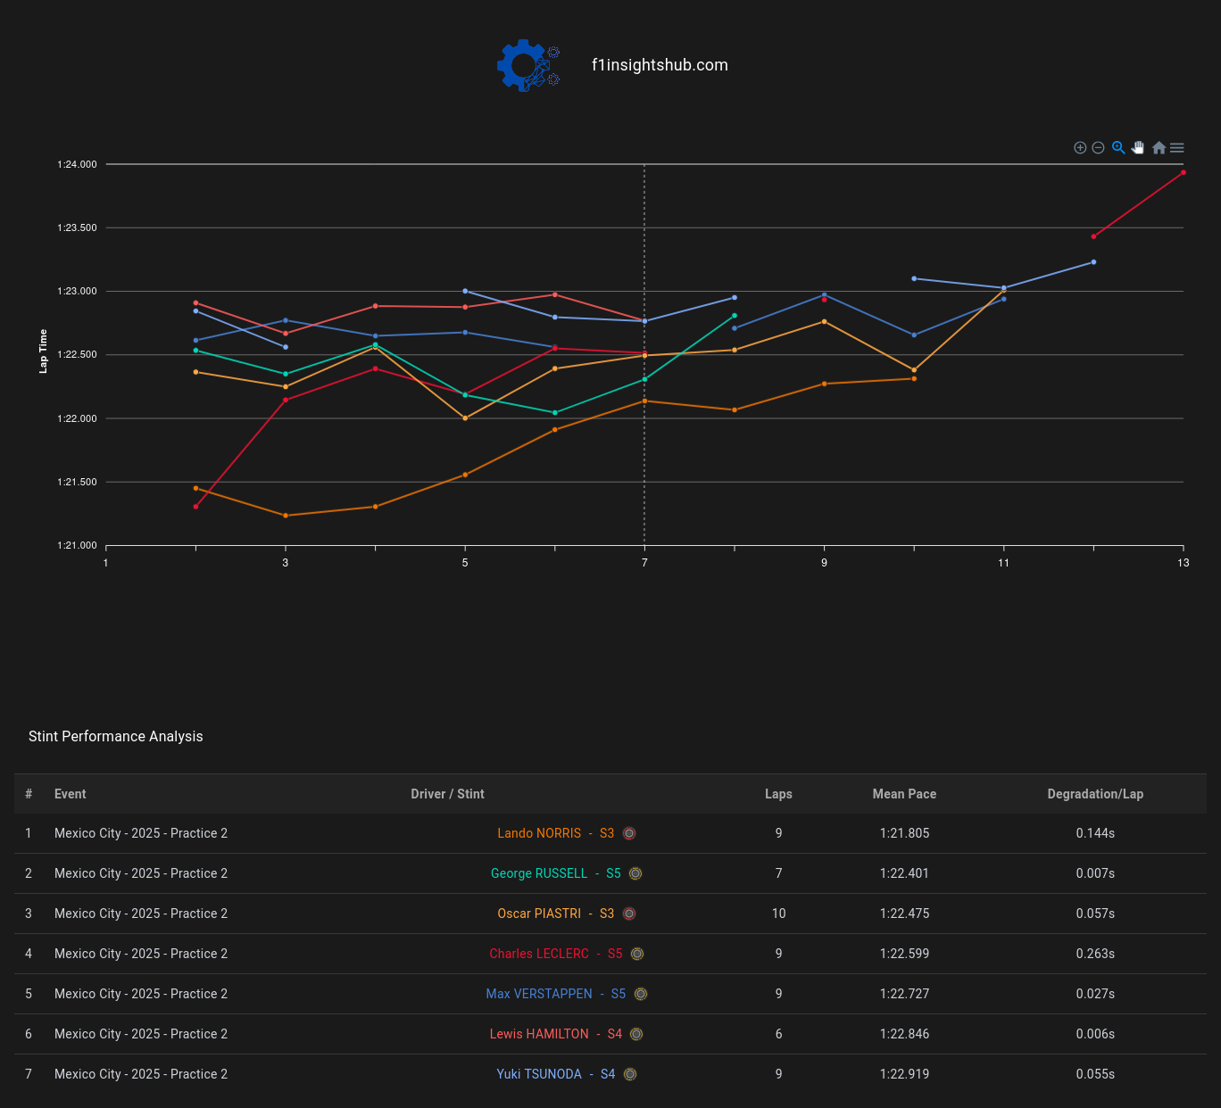Click Norris's lowest data point at lap 3
Image resolution: width=1221 pixels, height=1108 pixels.
click(x=286, y=516)
